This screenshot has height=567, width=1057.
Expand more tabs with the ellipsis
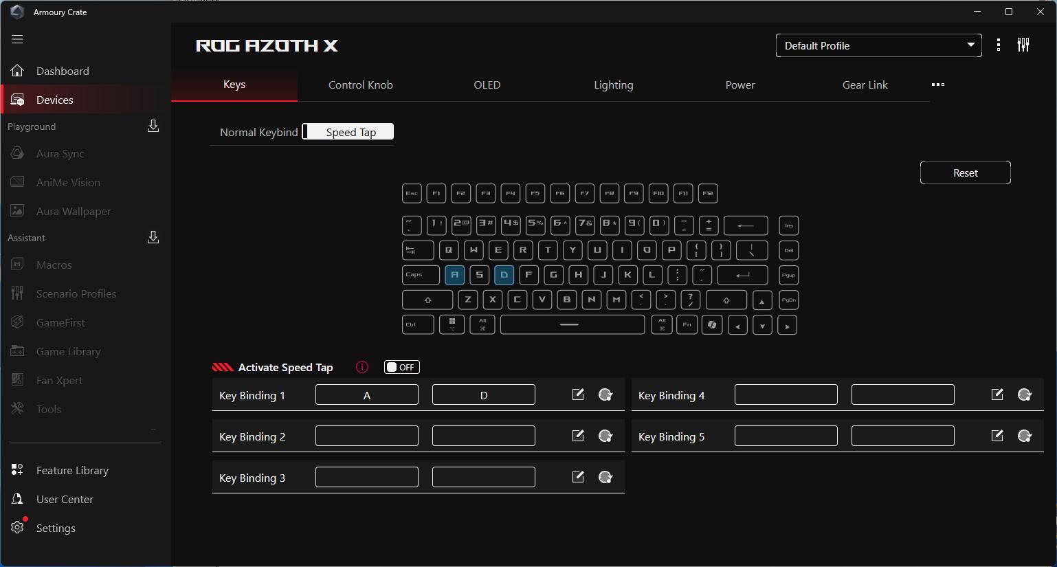(x=938, y=85)
